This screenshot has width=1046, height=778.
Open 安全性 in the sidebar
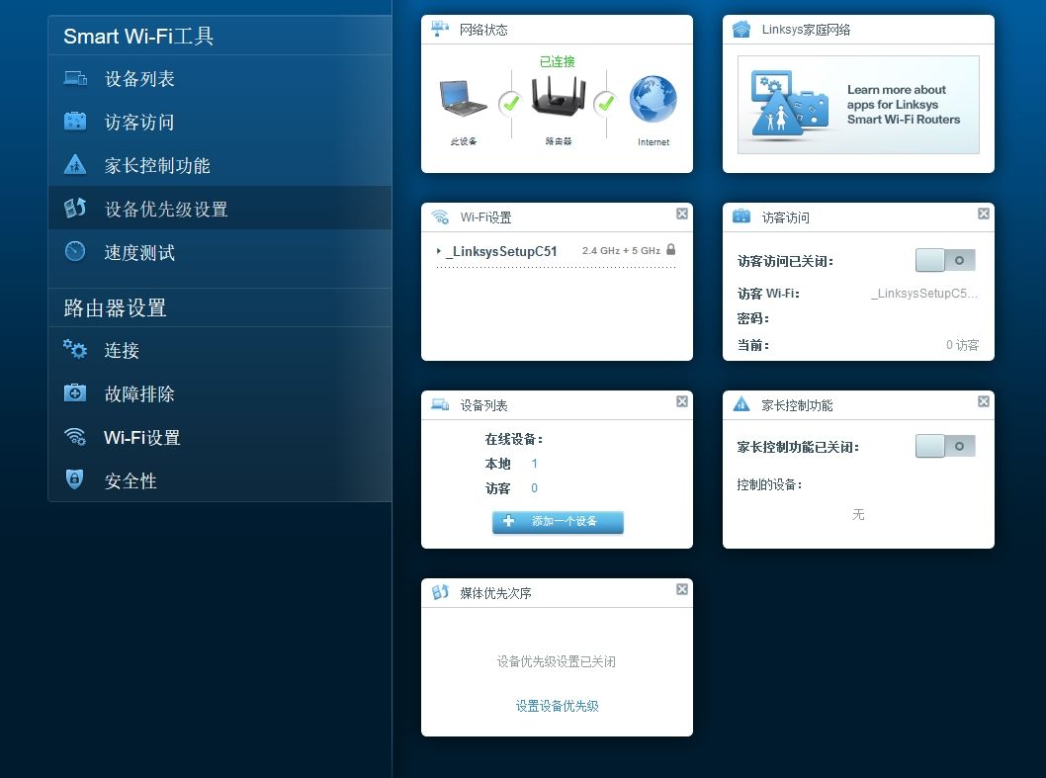219,480
